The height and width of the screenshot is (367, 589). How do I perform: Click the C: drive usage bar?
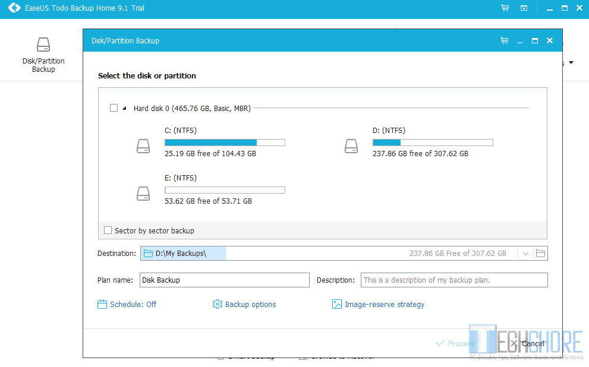point(225,143)
